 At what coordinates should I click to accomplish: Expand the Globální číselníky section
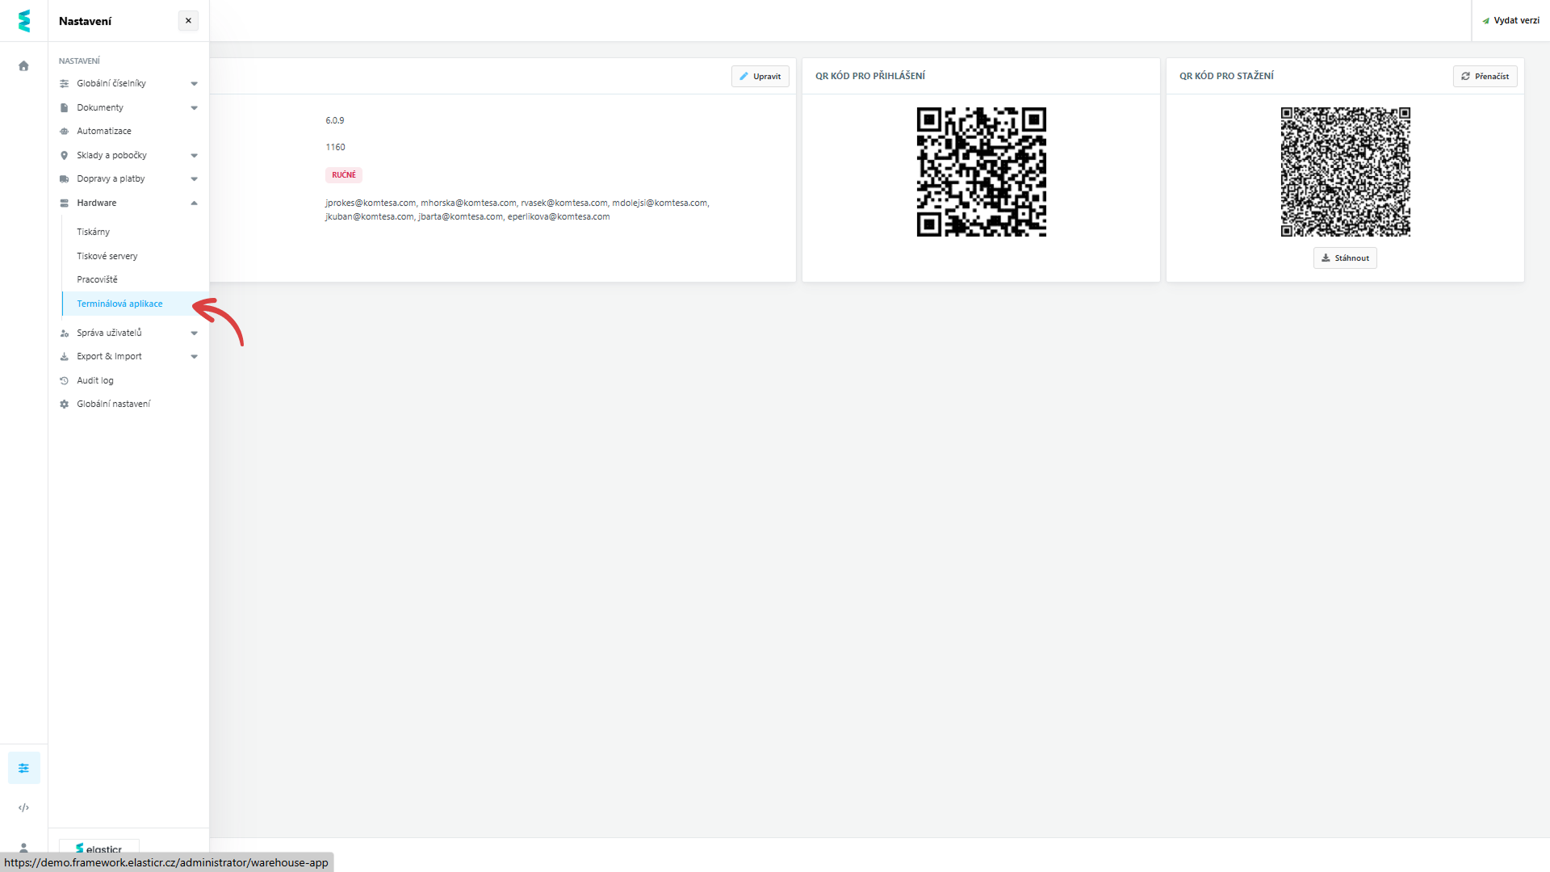pyautogui.click(x=194, y=84)
